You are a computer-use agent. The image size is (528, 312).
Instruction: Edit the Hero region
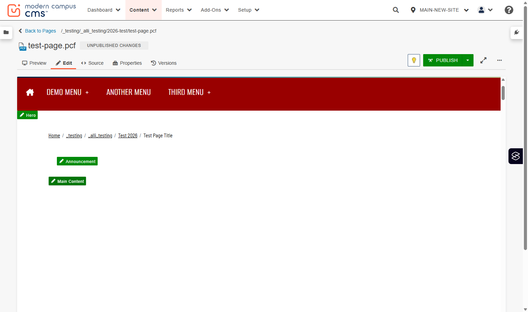27,115
